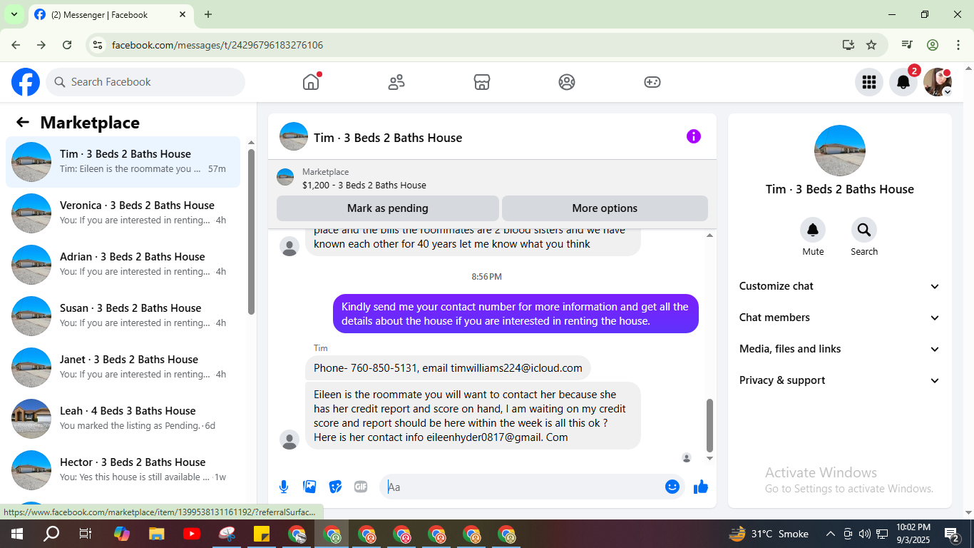
Task: Bookmark this page with the star icon
Action: point(871,45)
